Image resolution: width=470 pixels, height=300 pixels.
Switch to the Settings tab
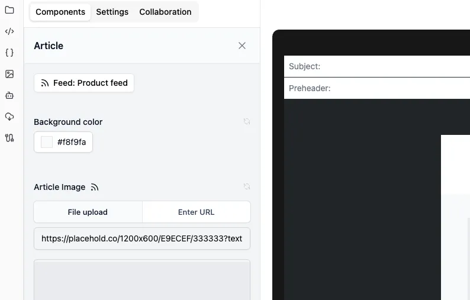pos(112,12)
